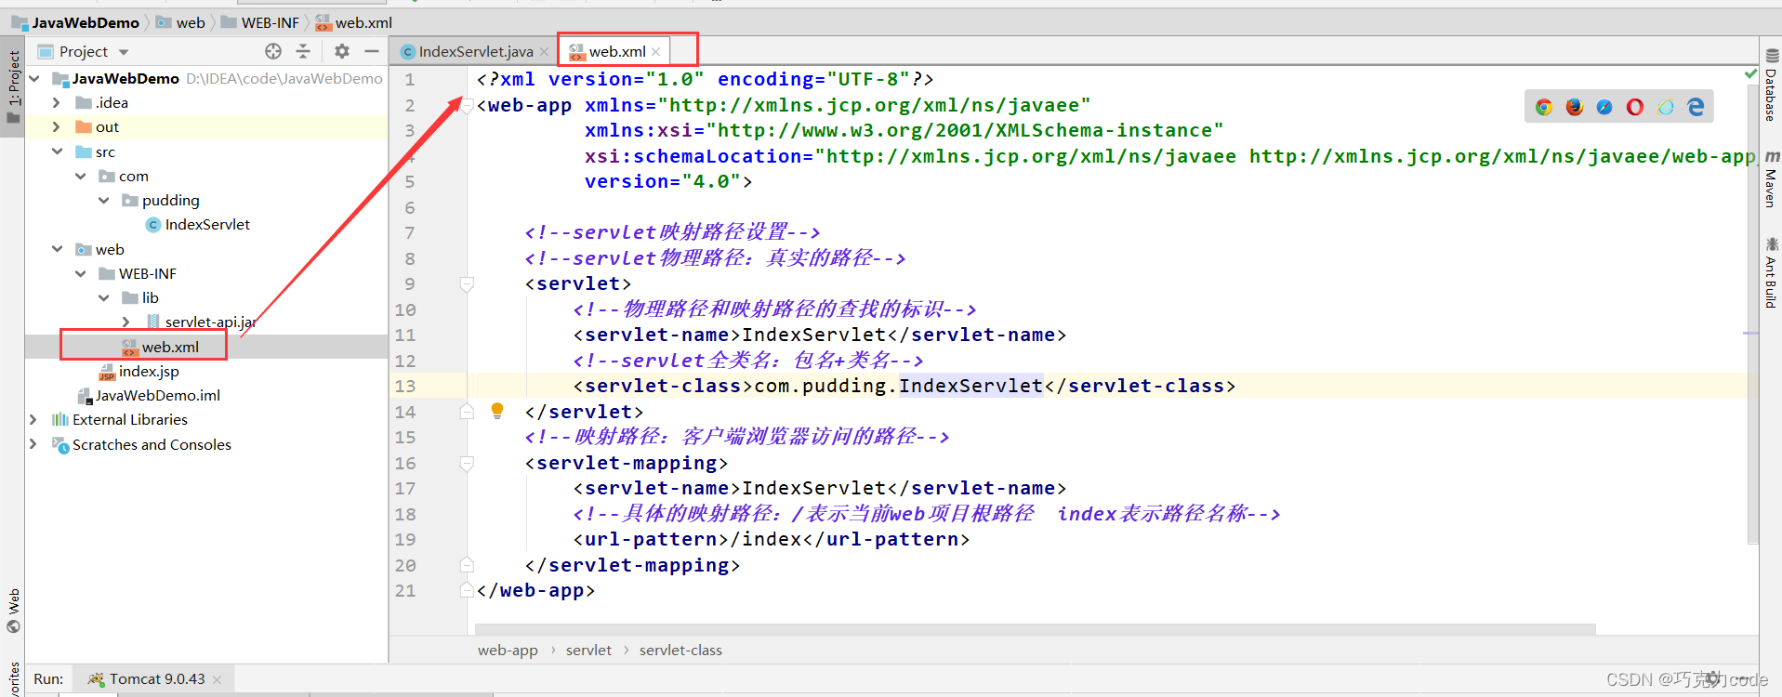1782x697 pixels.
Task: Click collapse all icon in Project panel
Action: (x=303, y=51)
